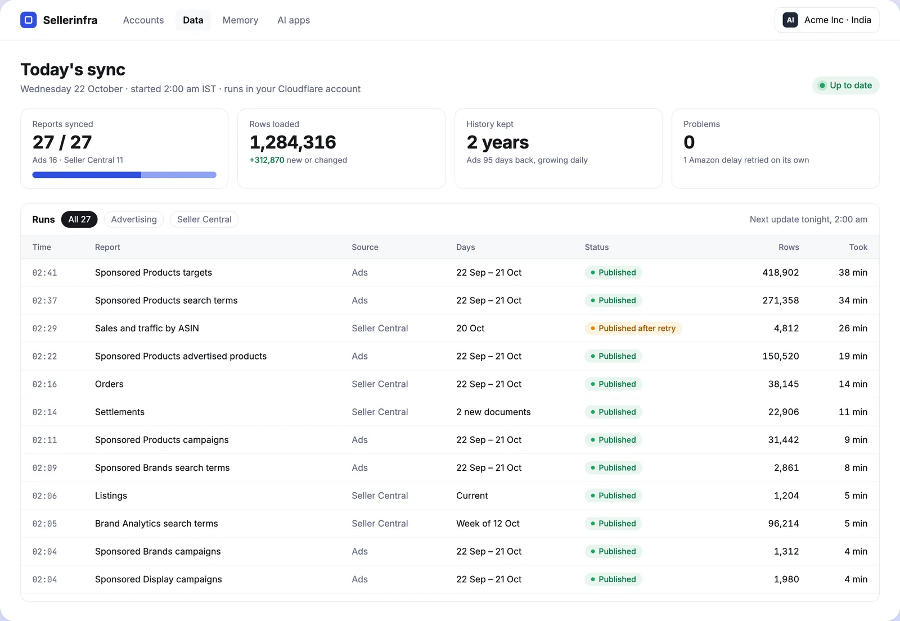Screen dimensions: 900x621
Task: Select the Sponsored Brands campaigns row
Action: (450, 552)
